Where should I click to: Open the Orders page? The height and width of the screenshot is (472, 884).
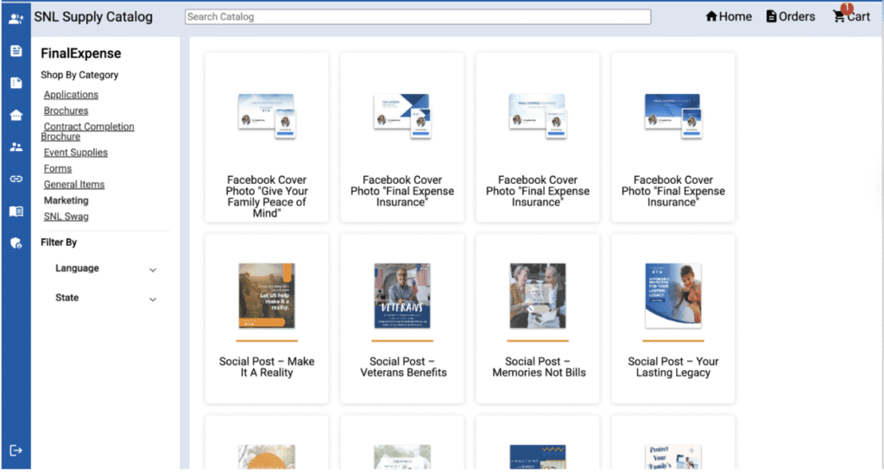(x=790, y=16)
